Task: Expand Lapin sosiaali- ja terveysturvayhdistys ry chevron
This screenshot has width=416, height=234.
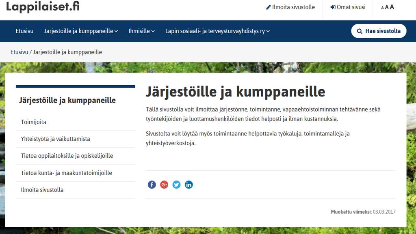Action: click(x=268, y=31)
